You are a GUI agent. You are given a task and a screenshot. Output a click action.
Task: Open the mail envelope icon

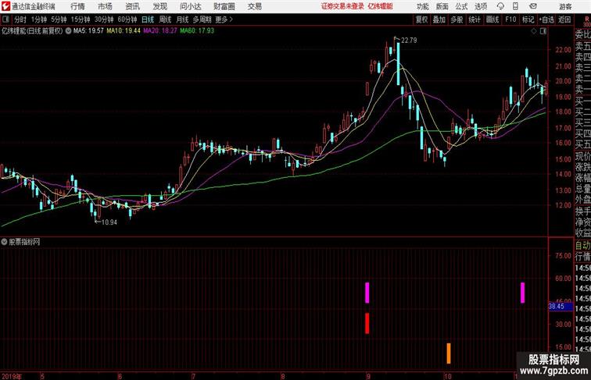tap(533, 6)
